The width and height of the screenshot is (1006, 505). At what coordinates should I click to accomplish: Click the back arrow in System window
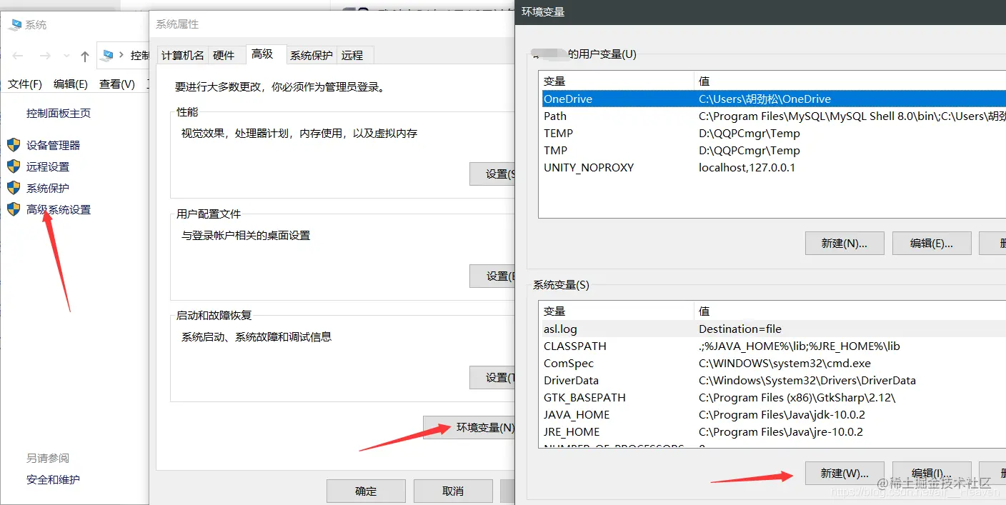coord(19,56)
